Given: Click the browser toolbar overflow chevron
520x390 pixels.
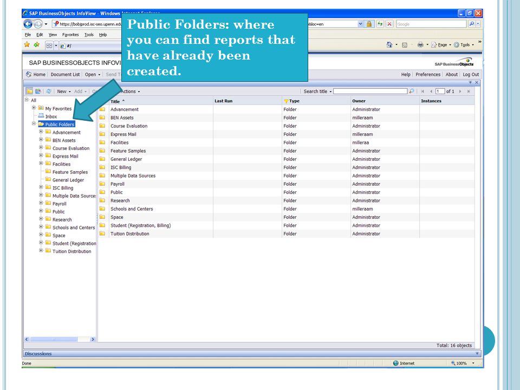Looking at the screenshot, I should click(x=479, y=42).
